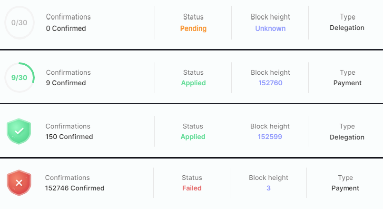Open block height 152599 link
The image size is (383, 209).
coord(270,137)
